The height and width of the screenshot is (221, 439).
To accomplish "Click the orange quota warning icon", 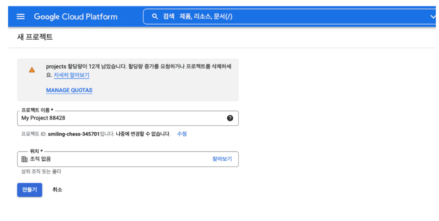I will 32,70.
